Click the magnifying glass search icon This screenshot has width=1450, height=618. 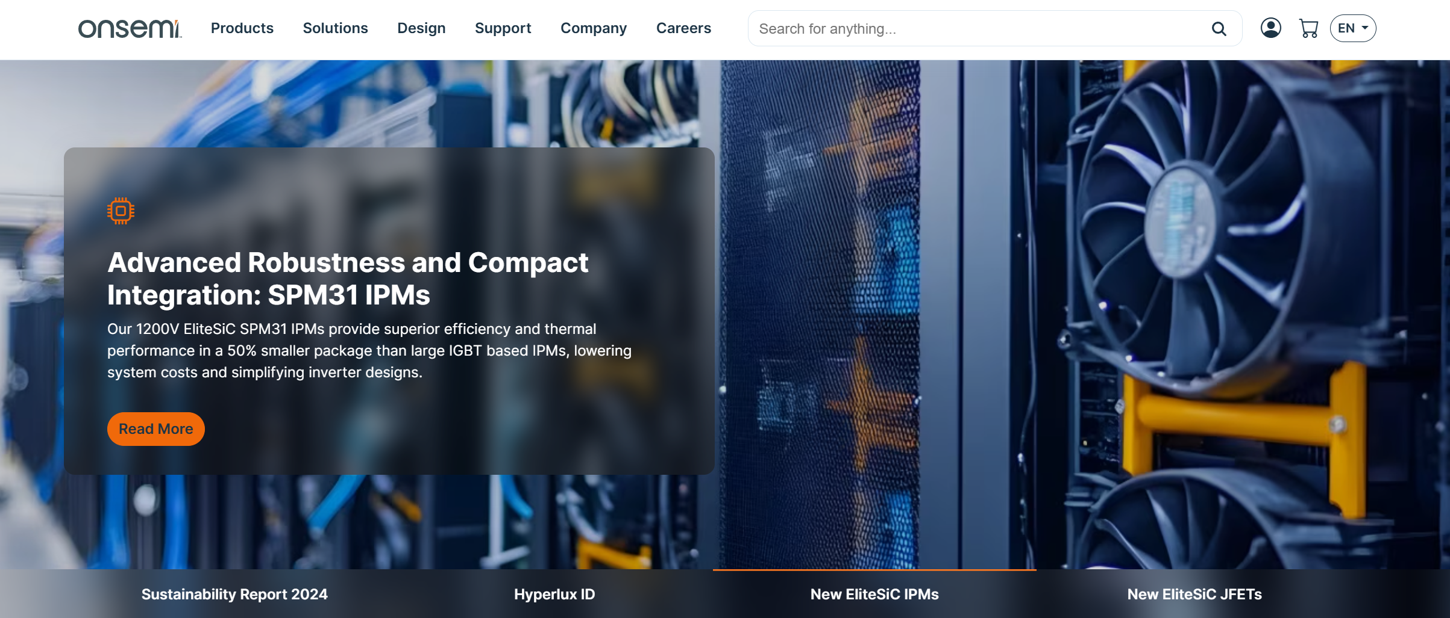point(1219,29)
